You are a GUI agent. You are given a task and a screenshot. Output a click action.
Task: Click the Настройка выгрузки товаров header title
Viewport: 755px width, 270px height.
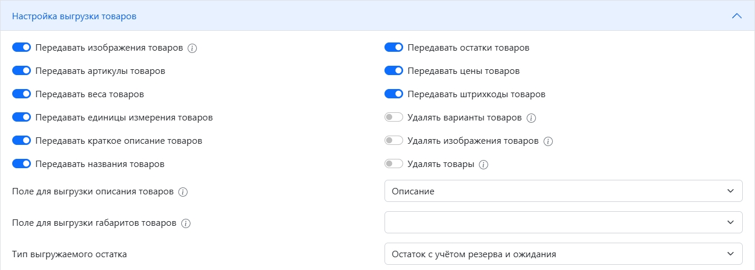75,16
